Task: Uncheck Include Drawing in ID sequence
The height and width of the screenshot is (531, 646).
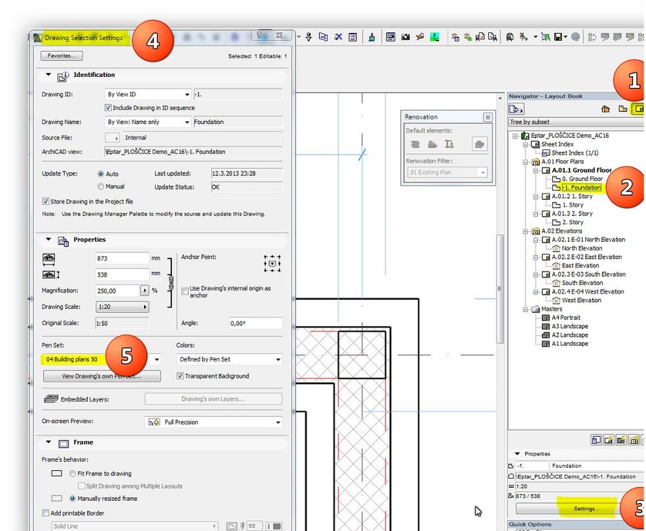Action: click(x=108, y=108)
